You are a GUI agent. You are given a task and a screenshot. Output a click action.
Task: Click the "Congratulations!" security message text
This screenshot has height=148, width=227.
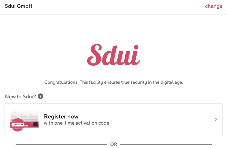point(113,82)
